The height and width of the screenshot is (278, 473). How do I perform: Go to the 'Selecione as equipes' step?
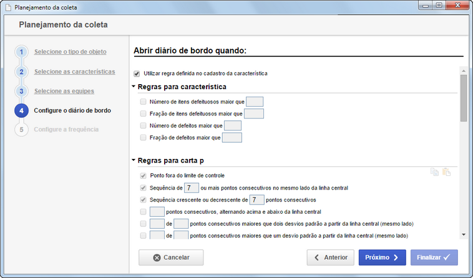point(64,91)
